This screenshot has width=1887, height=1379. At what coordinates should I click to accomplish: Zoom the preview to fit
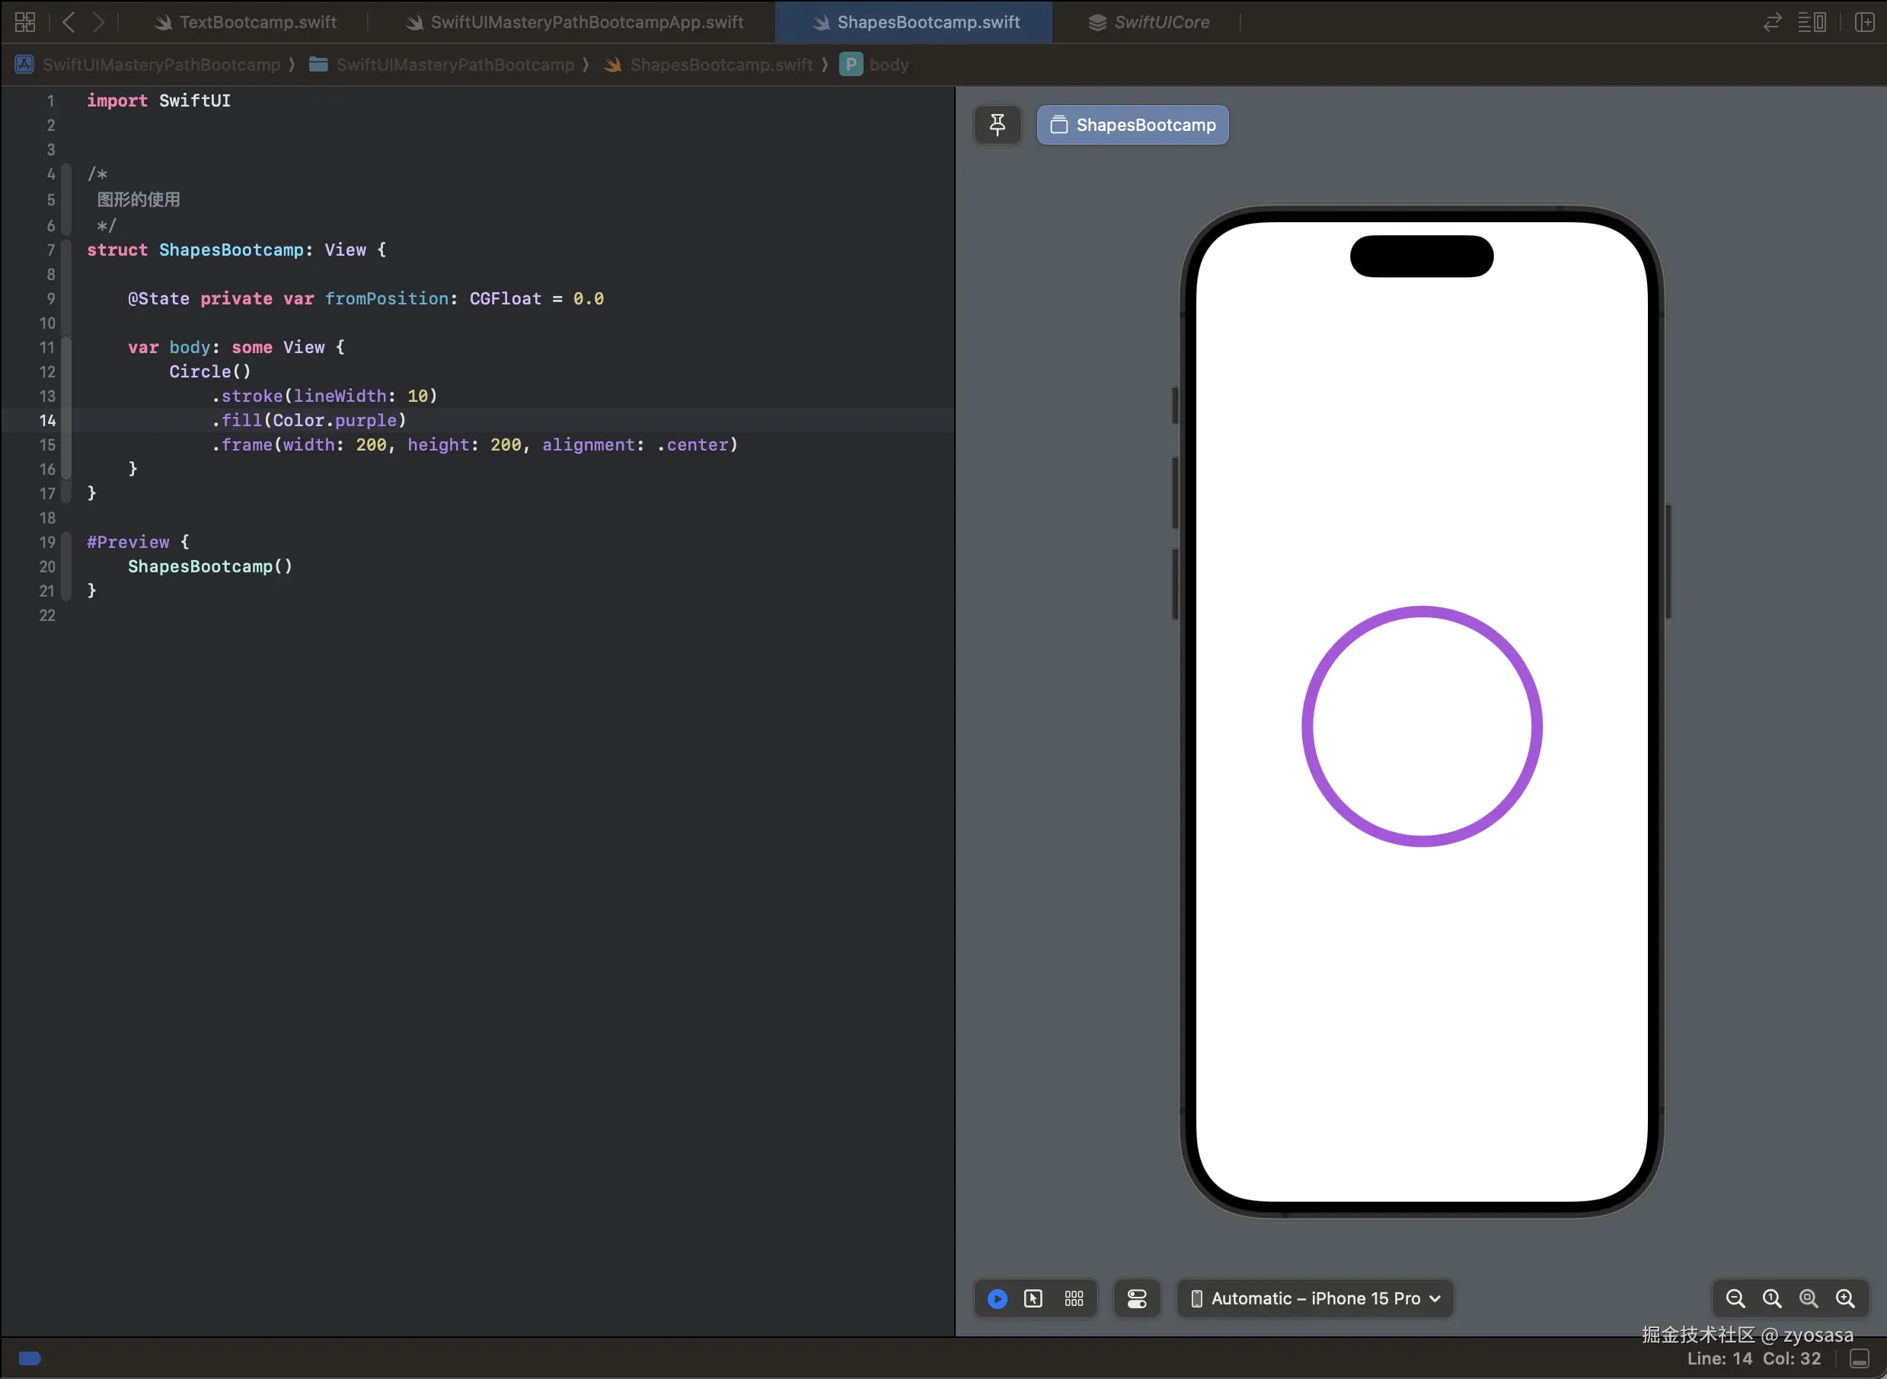pos(1809,1299)
